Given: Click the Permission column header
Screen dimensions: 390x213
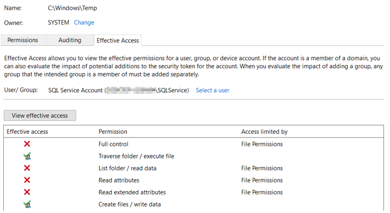Looking at the screenshot, I should point(113,132).
